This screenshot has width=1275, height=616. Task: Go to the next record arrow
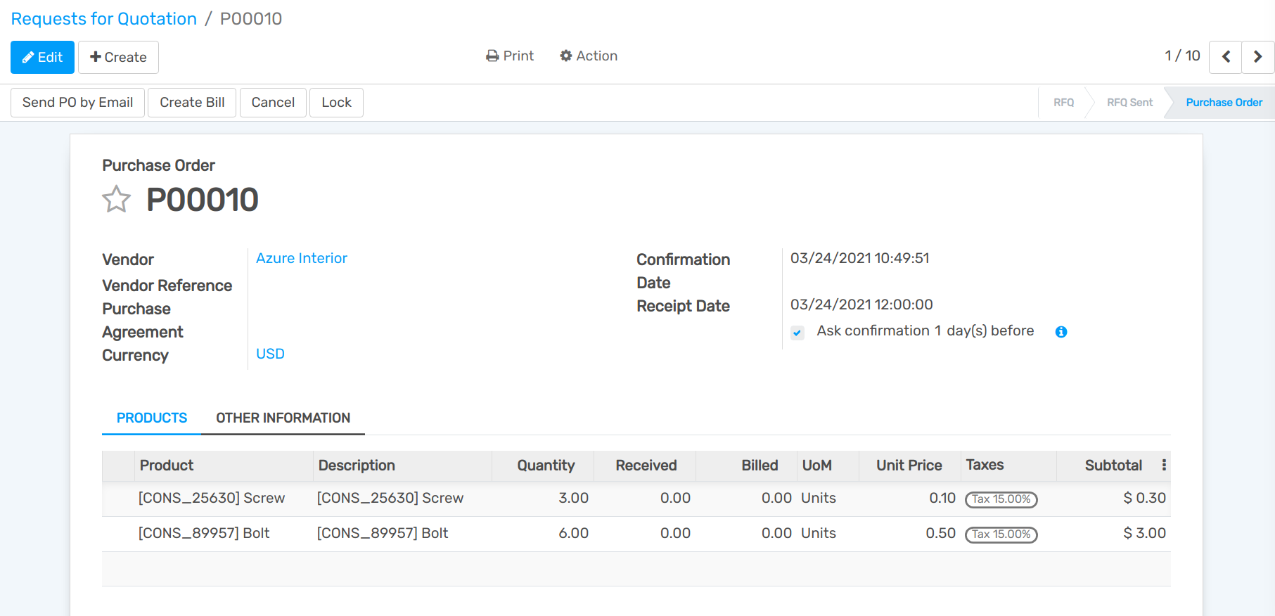point(1257,57)
